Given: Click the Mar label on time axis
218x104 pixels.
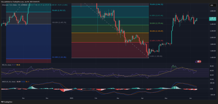Looking at the screenshot, I should pyautogui.click(x=118, y=98).
